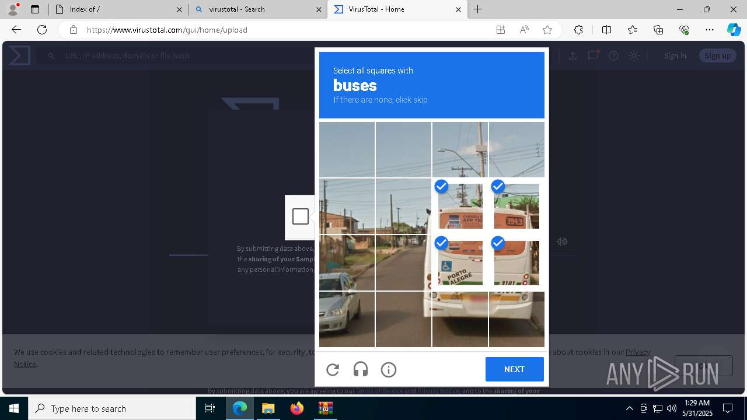Image resolution: width=747 pixels, height=420 pixels.
Task: Get an audio captcha challenge
Action: [x=361, y=369]
